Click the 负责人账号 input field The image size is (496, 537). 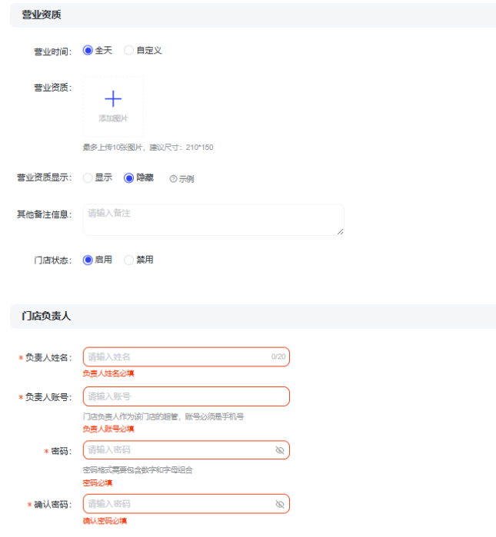pos(185,396)
